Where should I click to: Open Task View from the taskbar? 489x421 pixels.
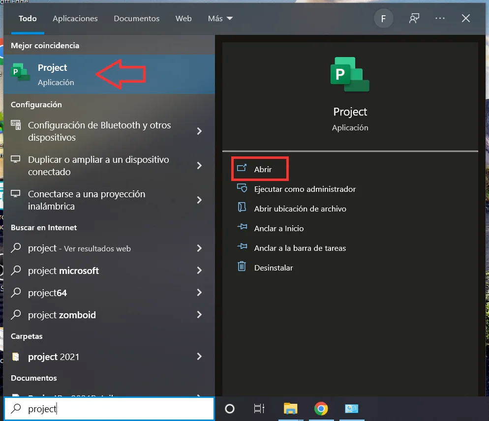(259, 409)
